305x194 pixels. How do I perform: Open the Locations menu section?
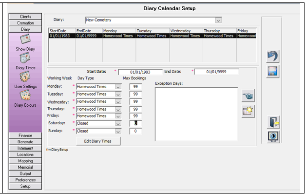click(25, 155)
